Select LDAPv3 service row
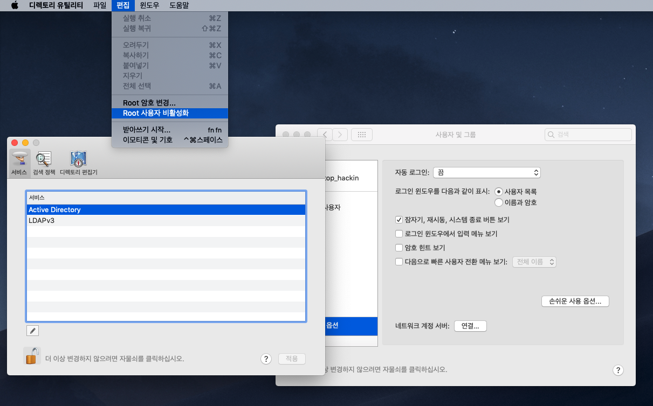The width and height of the screenshot is (653, 406). pyautogui.click(x=166, y=221)
